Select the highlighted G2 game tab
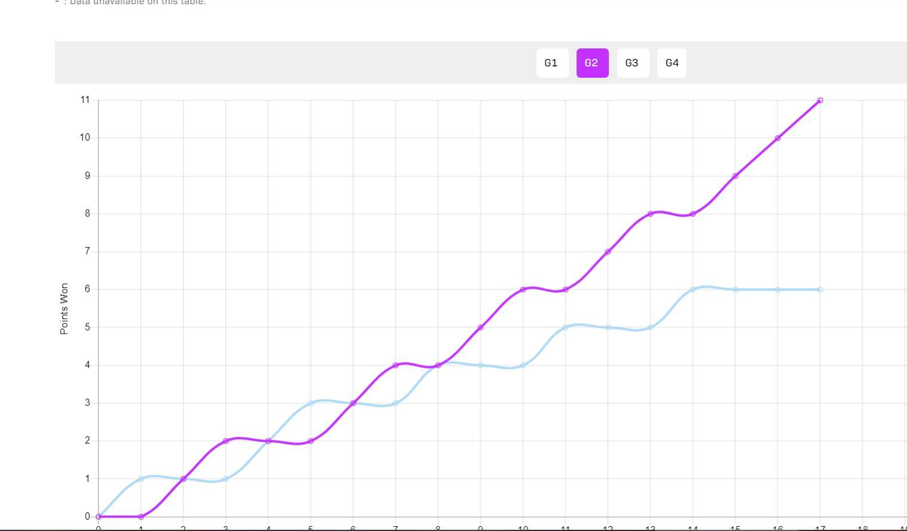Screen dimensions: 907x531 592,63
